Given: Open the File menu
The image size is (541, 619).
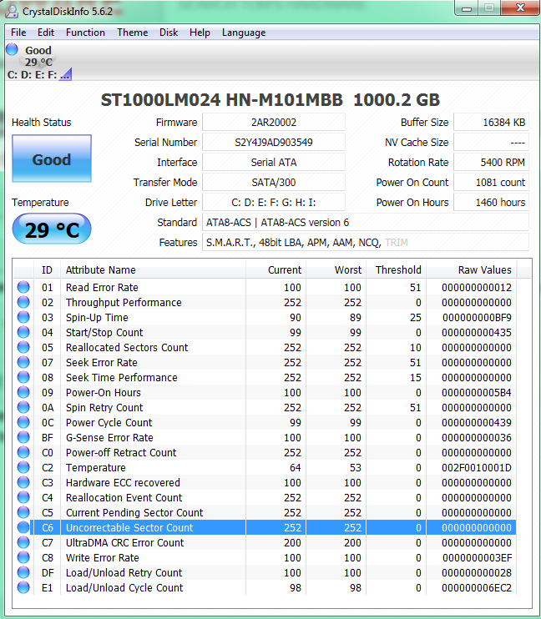Looking at the screenshot, I should 18,33.
